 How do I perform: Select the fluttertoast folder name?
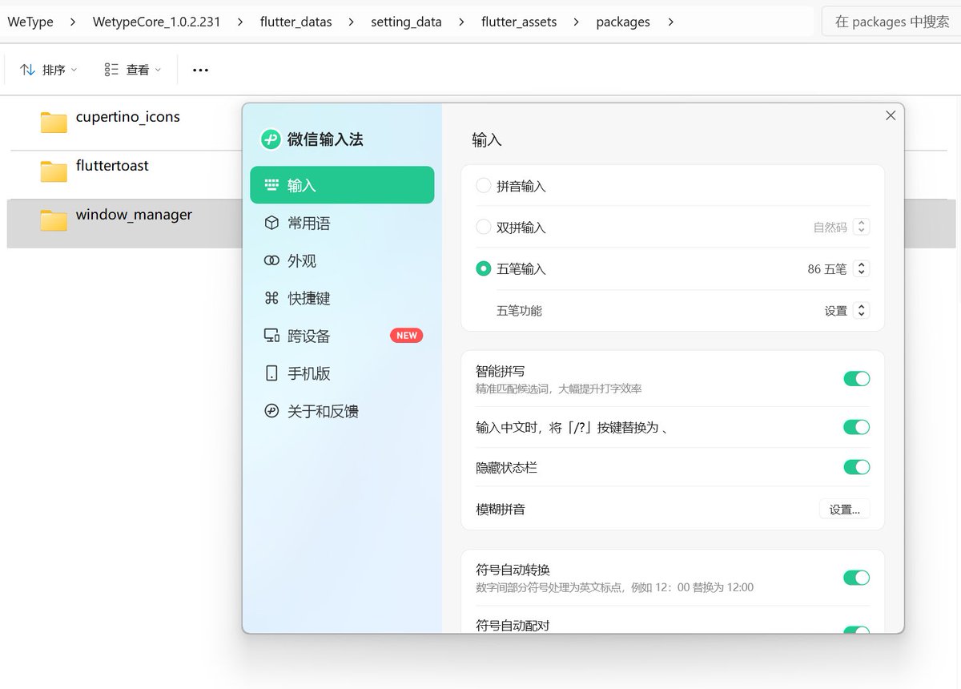[112, 166]
